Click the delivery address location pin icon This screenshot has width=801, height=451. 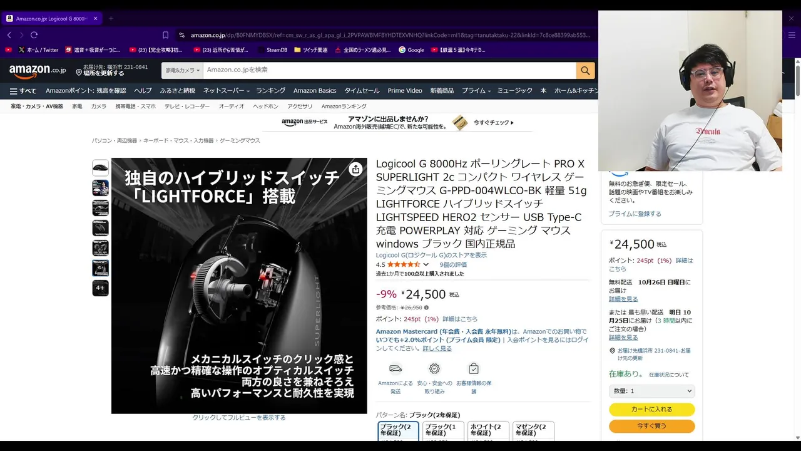[x=613, y=351]
